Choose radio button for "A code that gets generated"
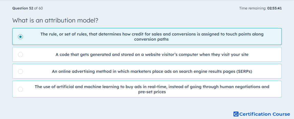 tap(20, 55)
